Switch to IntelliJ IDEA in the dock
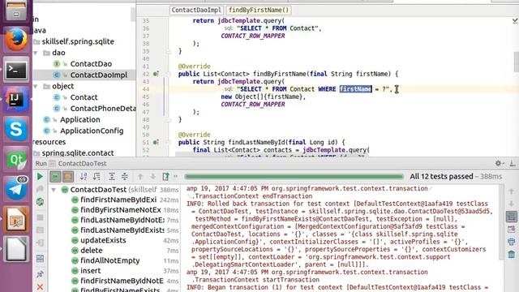Image resolution: width=519 pixels, height=292 pixels. click(16, 99)
